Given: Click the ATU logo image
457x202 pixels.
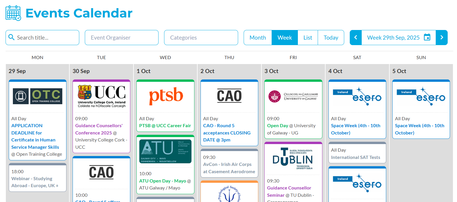Looking at the screenshot, I should [x=166, y=151].
